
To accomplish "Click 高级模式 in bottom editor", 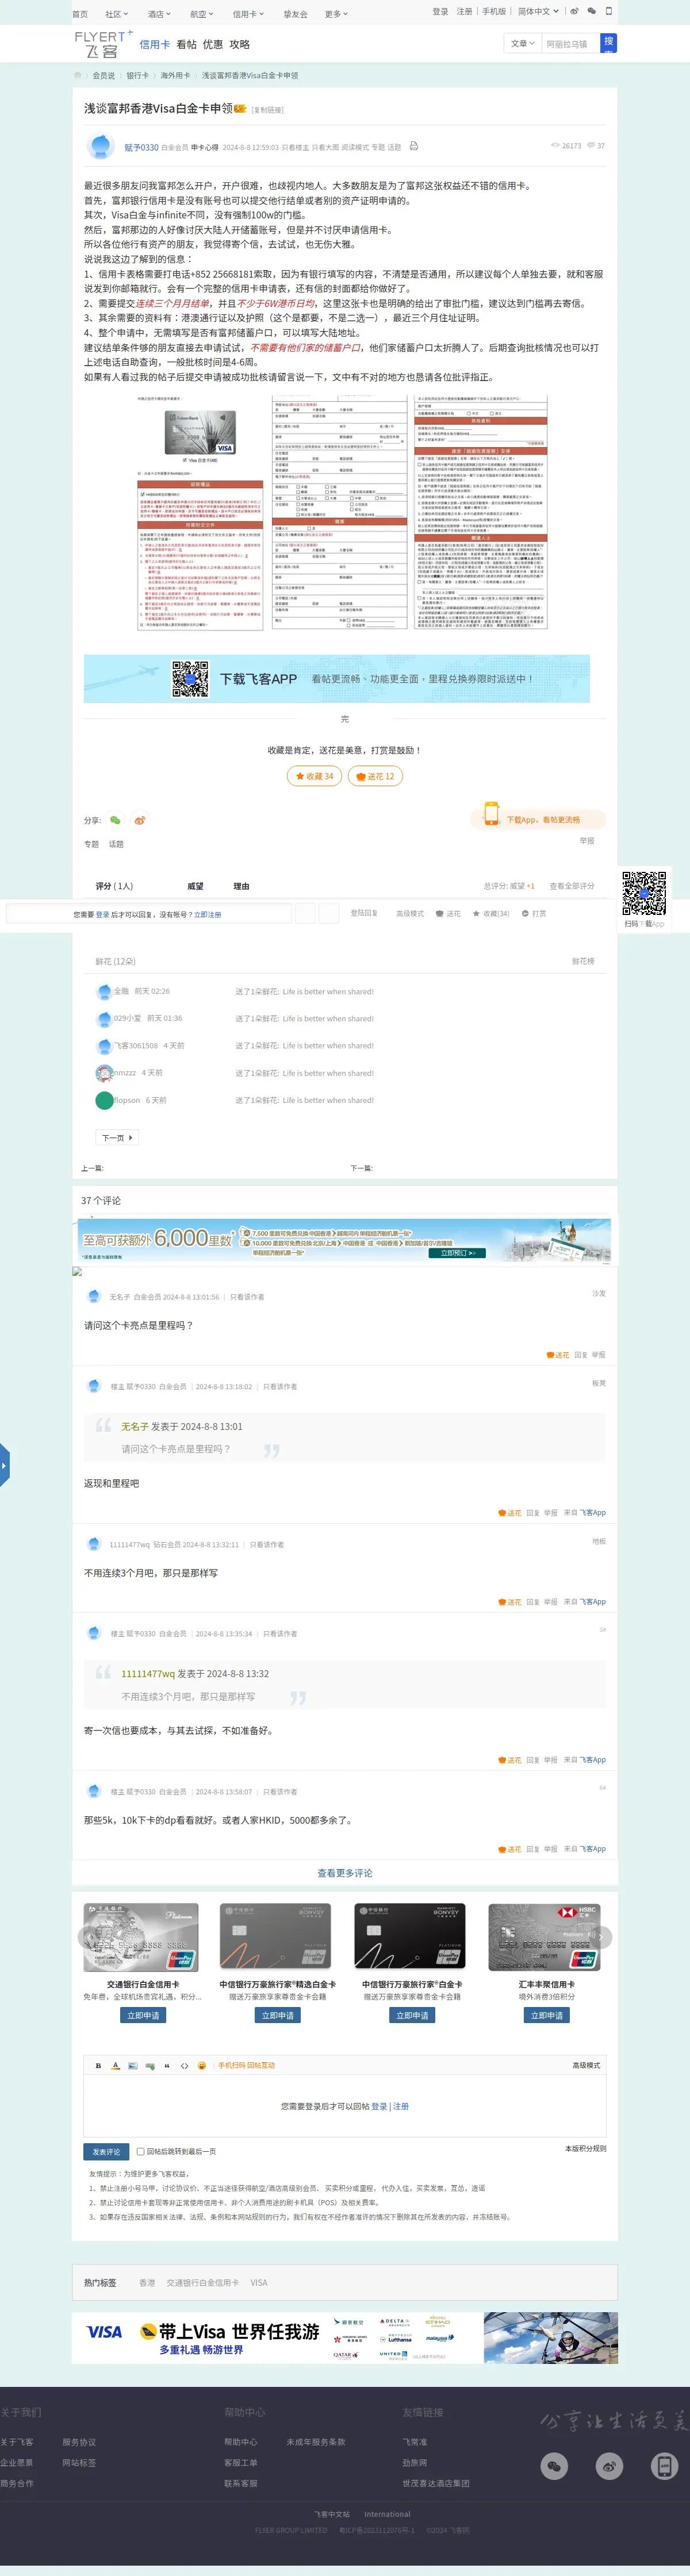I will [586, 2065].
